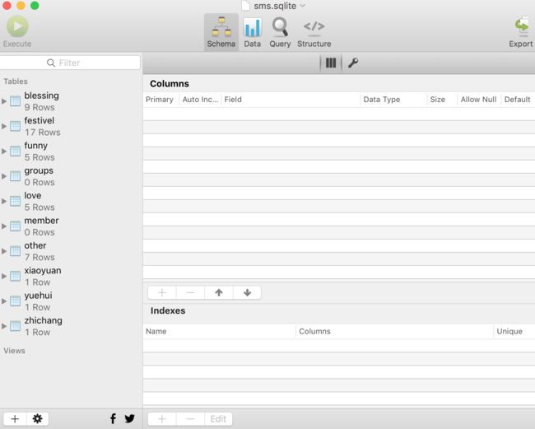Select the funny table icon

click(x=15, y=152)
